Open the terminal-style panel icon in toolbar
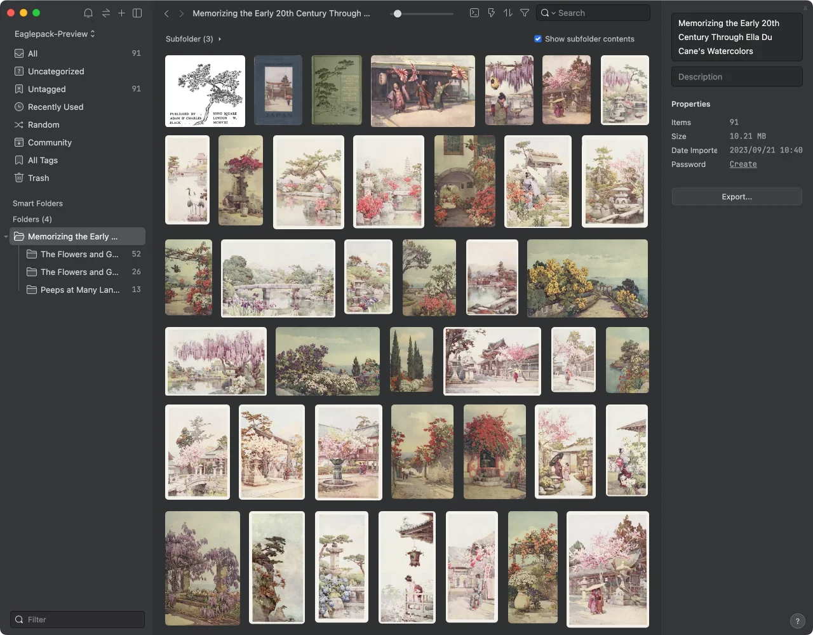Image resolution: width=813 pixels, height=635 pixels. (474, 13)
